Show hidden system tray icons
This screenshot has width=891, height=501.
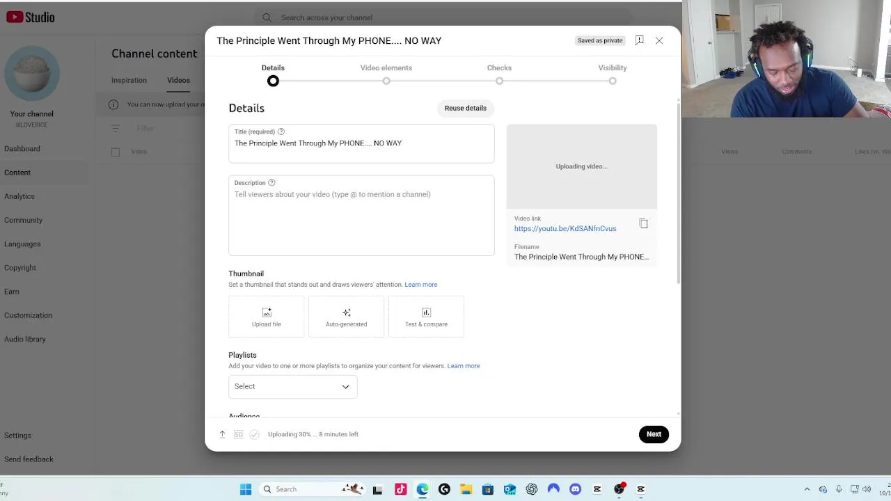click(807, 489)
